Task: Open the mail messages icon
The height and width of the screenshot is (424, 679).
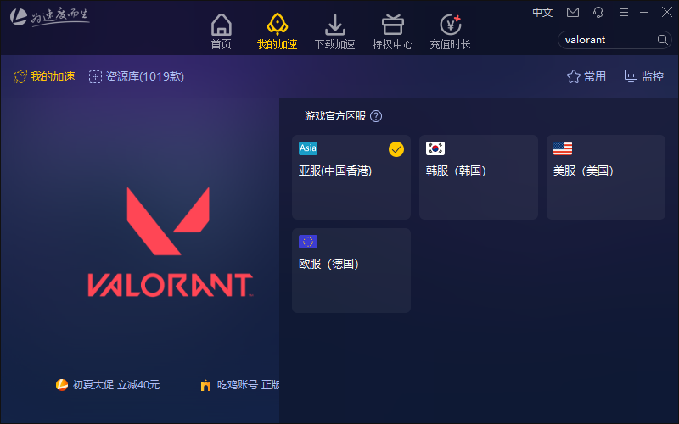Action: click(x=572, y=12)
